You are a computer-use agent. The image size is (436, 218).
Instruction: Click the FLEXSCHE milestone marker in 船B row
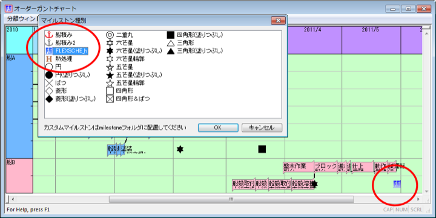(397, 183)
